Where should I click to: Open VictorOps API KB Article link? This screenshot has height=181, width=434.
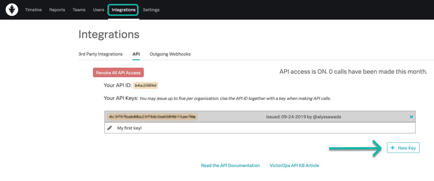coord(294,165)
